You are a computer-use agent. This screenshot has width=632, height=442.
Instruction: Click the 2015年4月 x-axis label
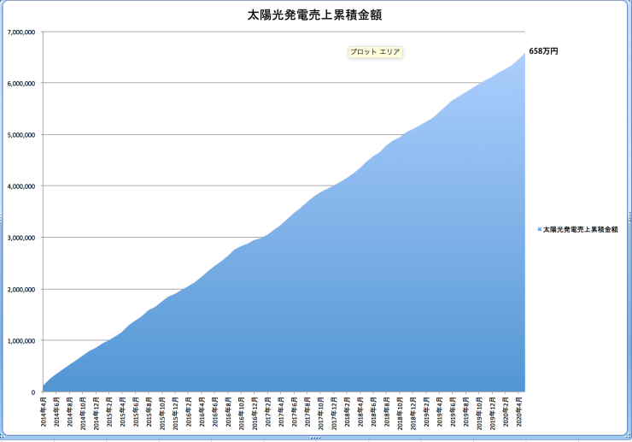(x=122, y=411)
